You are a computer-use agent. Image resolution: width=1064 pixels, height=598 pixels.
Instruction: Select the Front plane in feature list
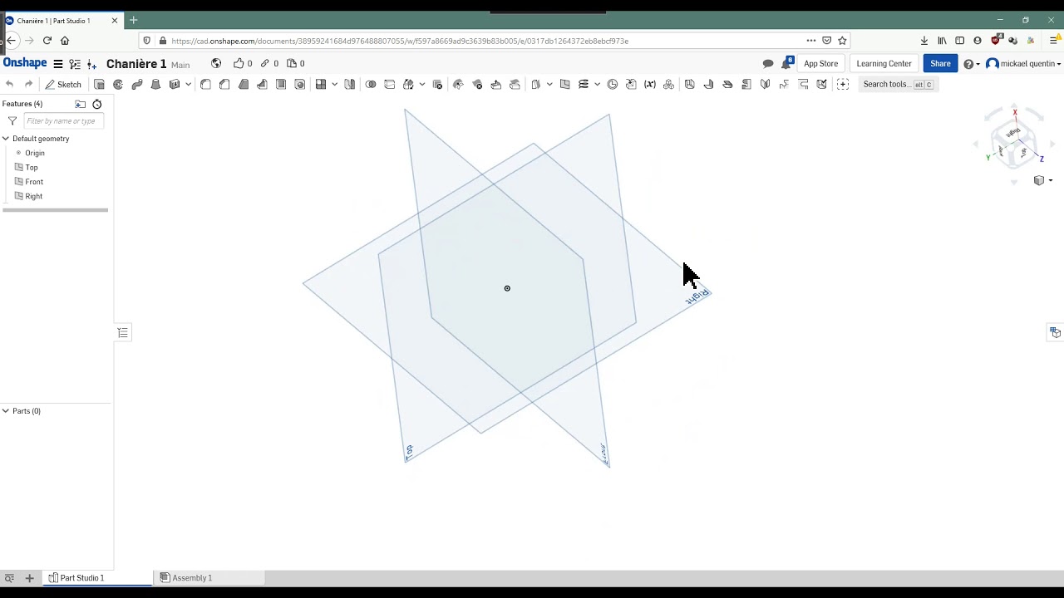(33, 182)
